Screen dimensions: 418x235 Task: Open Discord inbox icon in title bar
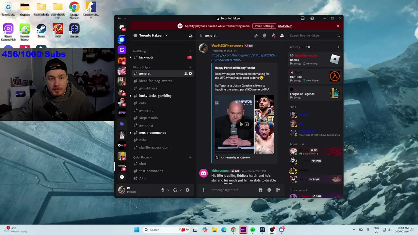pos(303,18)
